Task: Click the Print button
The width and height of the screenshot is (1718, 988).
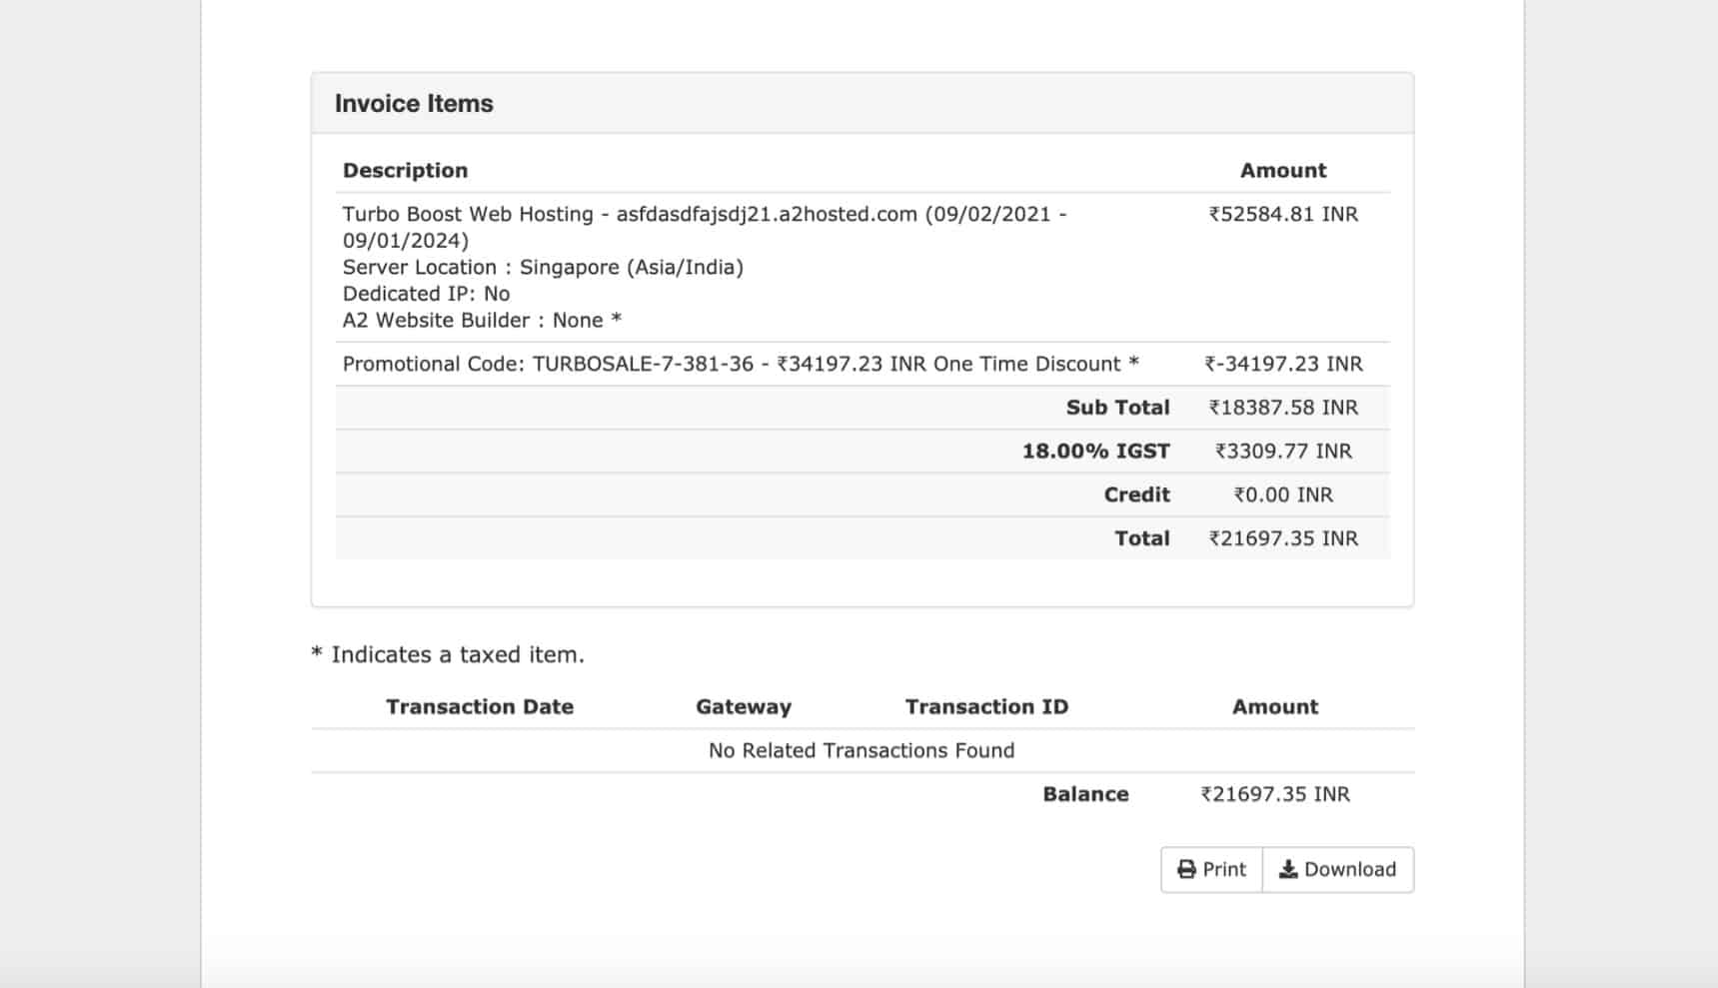Action: (1211, 869)
